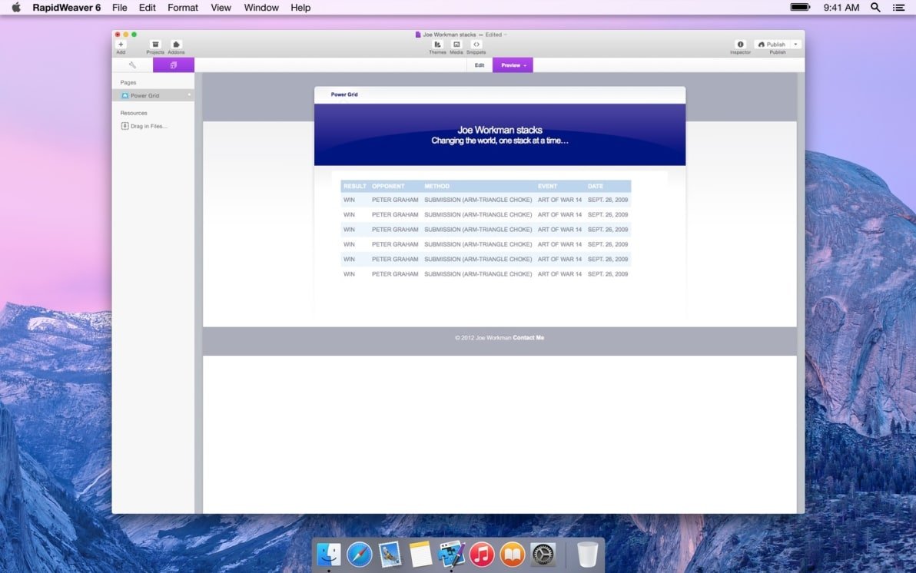Click the document icon in window title
The image size is (916, 573).
tap(418, 35)
